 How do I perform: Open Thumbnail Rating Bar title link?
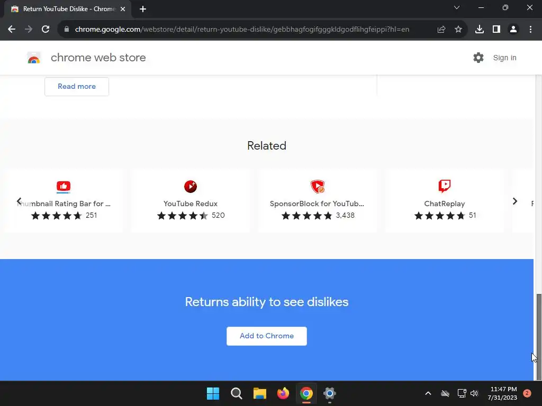64,204
